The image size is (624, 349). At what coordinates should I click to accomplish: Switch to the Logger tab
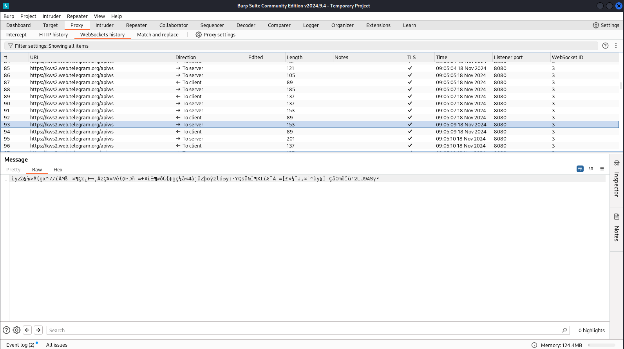click(311, 25)
